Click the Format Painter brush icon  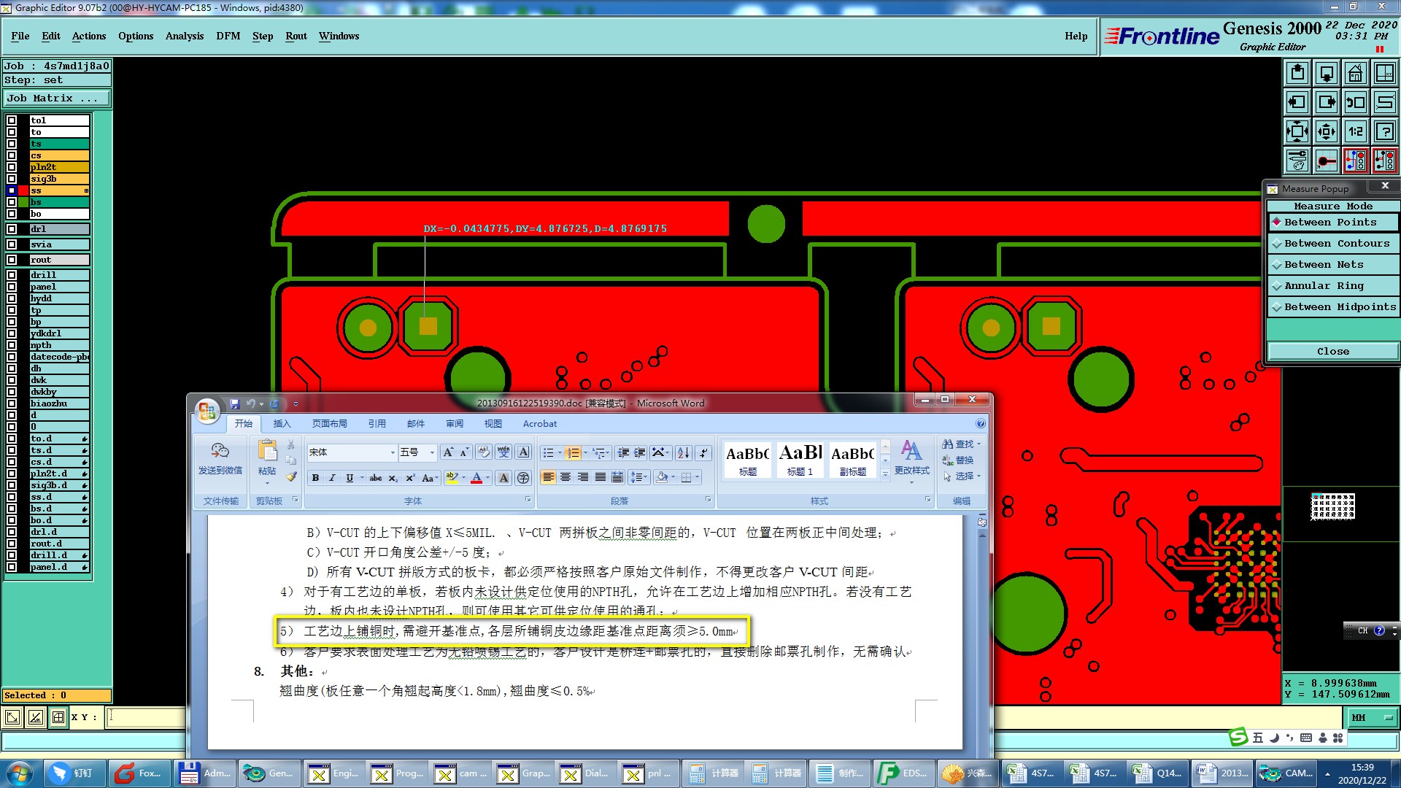(291, 477)
